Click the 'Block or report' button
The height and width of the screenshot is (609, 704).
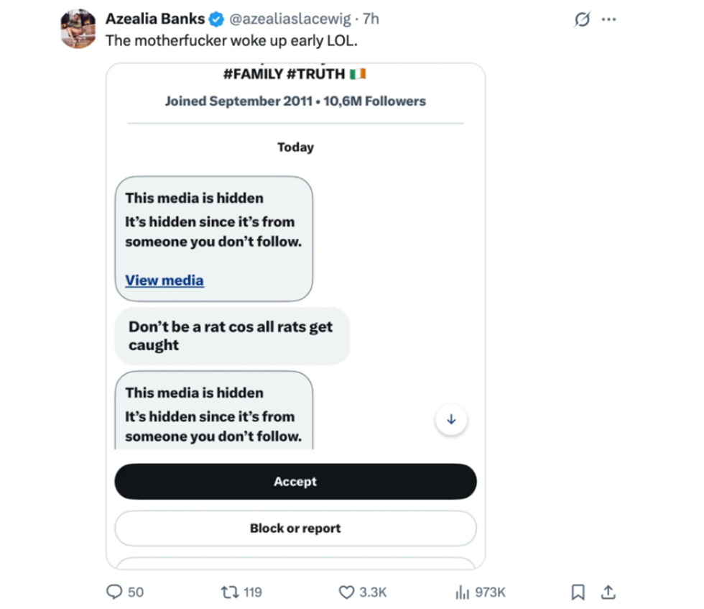(295, 528)
